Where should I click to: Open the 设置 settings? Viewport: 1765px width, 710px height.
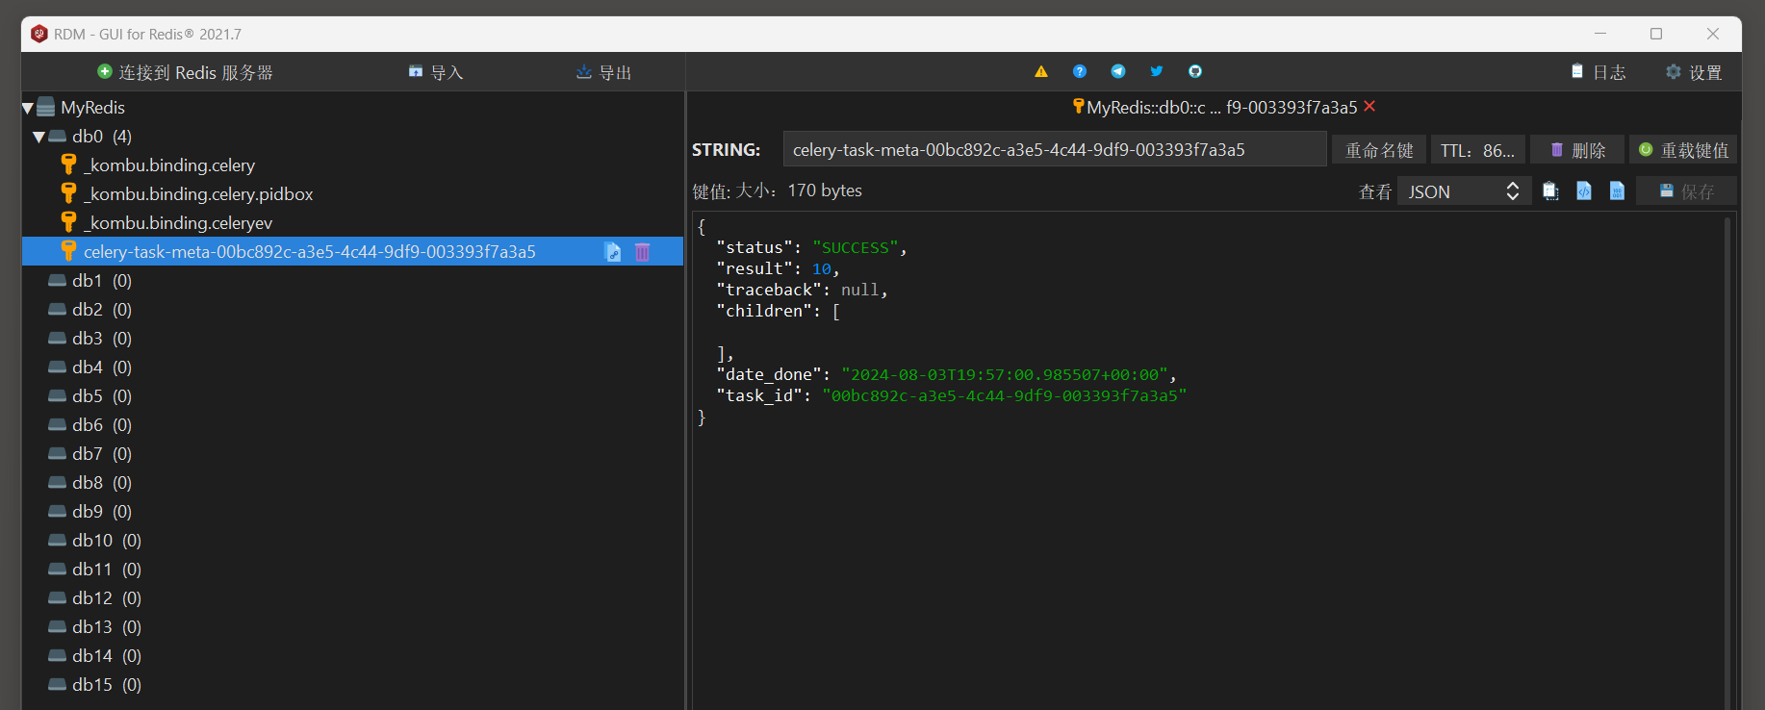click(1694, 72)
